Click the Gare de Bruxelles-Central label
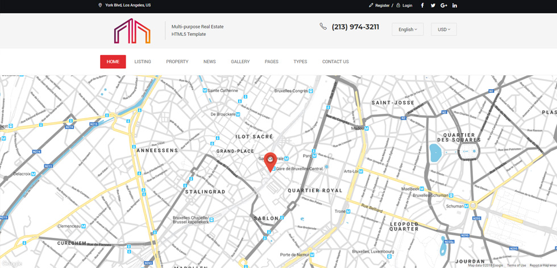 pyautogui.click(x=300, y=169)
